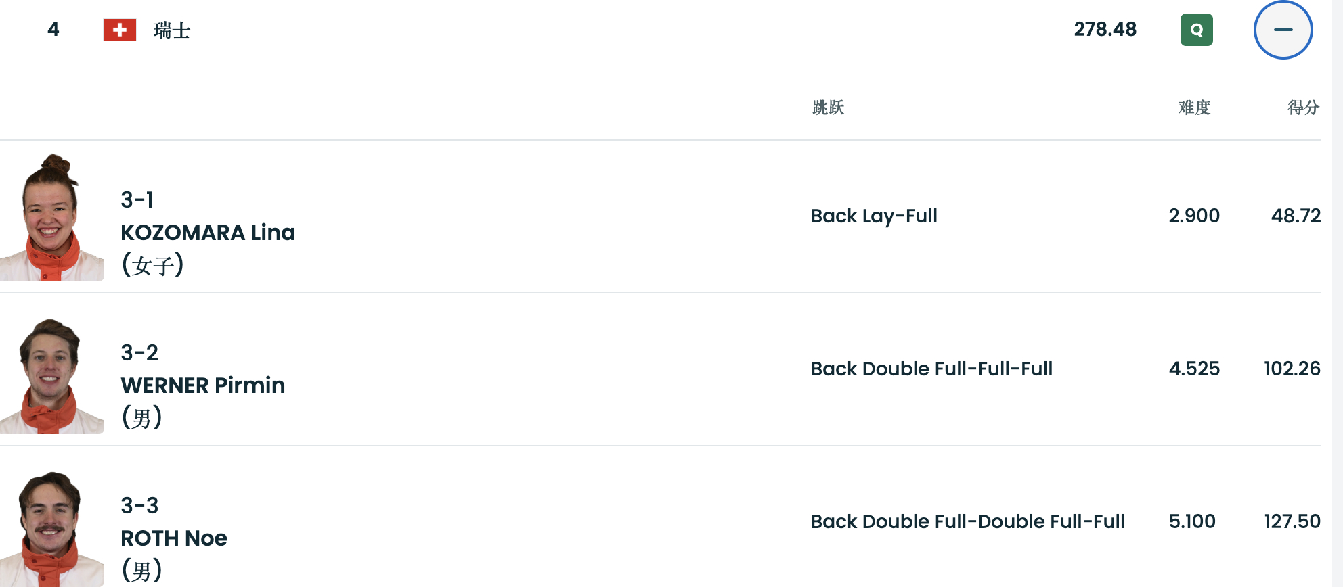Click the page's vertical scrollbar

coord(1337,293)
